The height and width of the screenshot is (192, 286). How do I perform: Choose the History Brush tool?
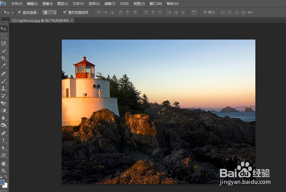[3, 96]
